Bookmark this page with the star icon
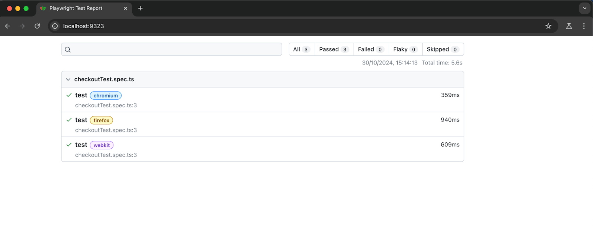593x231 pixels. (548, 26)
